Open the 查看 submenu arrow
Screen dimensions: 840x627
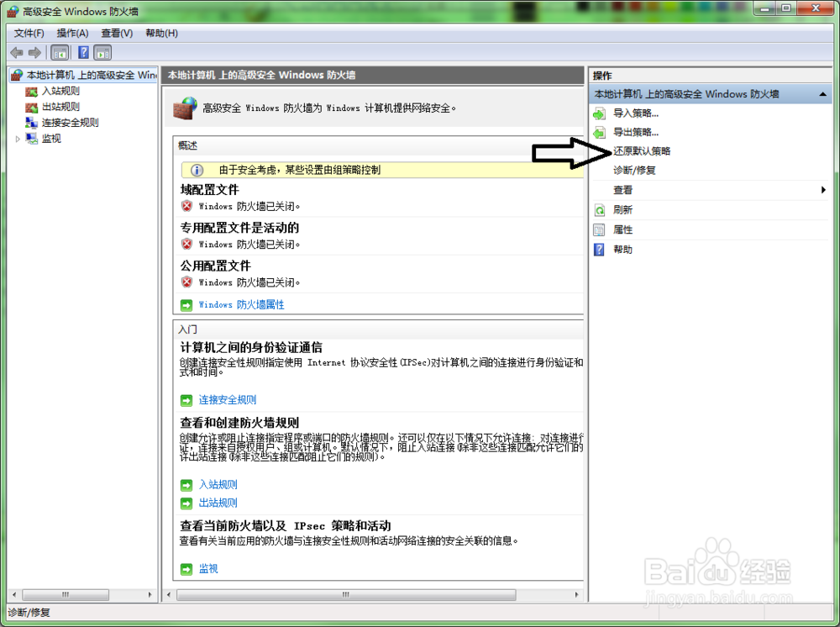click(823, 190)
